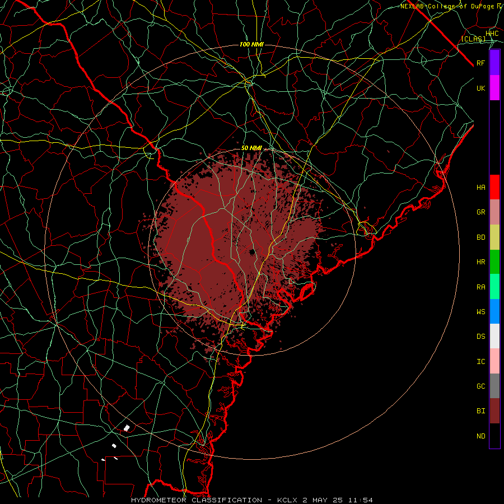Click the "HA" legend label
The width and height of the screenshot is (504, 504).
(x=481, y=187)
